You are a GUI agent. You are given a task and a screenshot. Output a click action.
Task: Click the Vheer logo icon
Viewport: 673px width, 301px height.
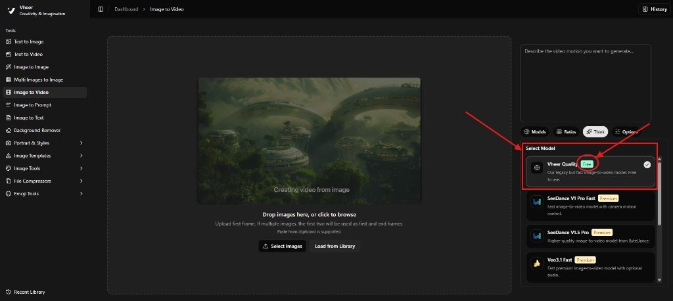click(10, 11)
